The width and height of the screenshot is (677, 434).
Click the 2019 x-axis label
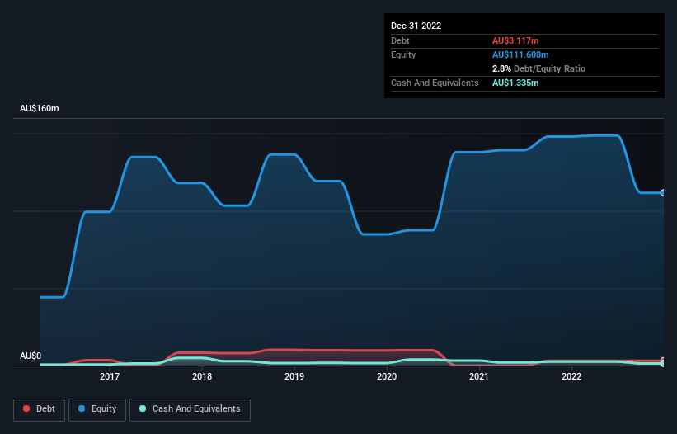[x=294, y=376]
